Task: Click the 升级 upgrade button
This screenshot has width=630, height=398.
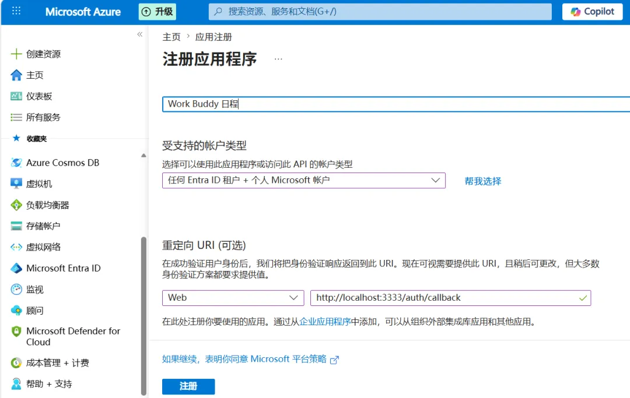Action: pyautogui.click(x=157, y=12)
